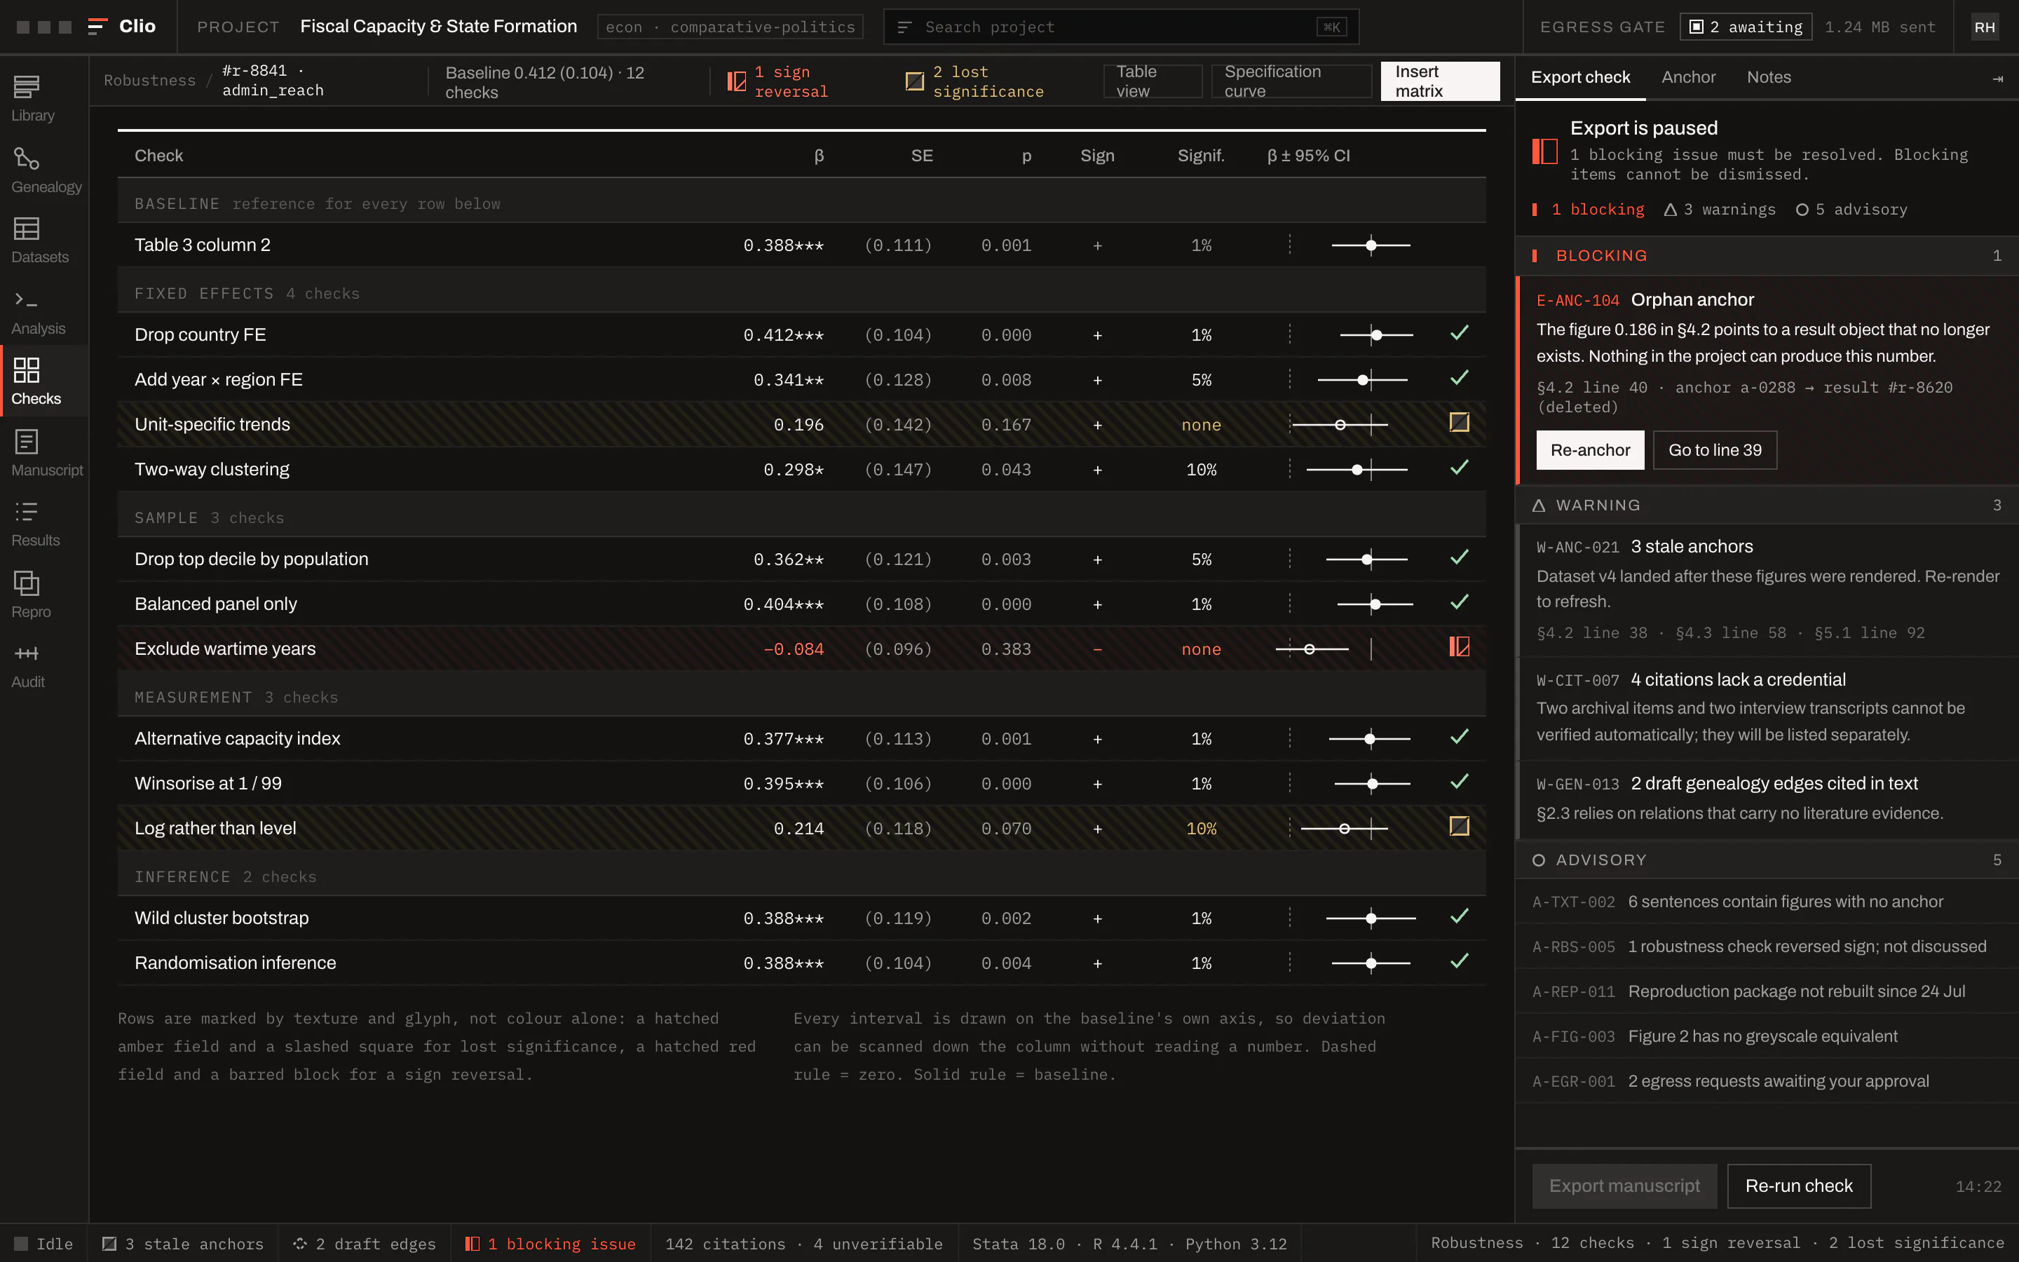Collapse the WARNING issues section
Screen dimensions: 2019x1262
pyautogui.click(x=1766, y=505)
